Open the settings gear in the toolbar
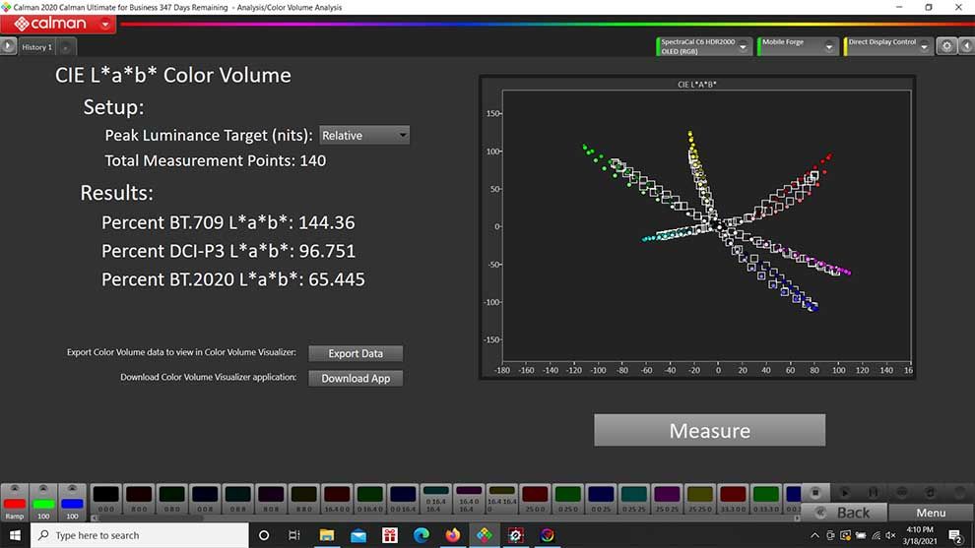Viewport: 975px width, 548px height. click(946, 46)
